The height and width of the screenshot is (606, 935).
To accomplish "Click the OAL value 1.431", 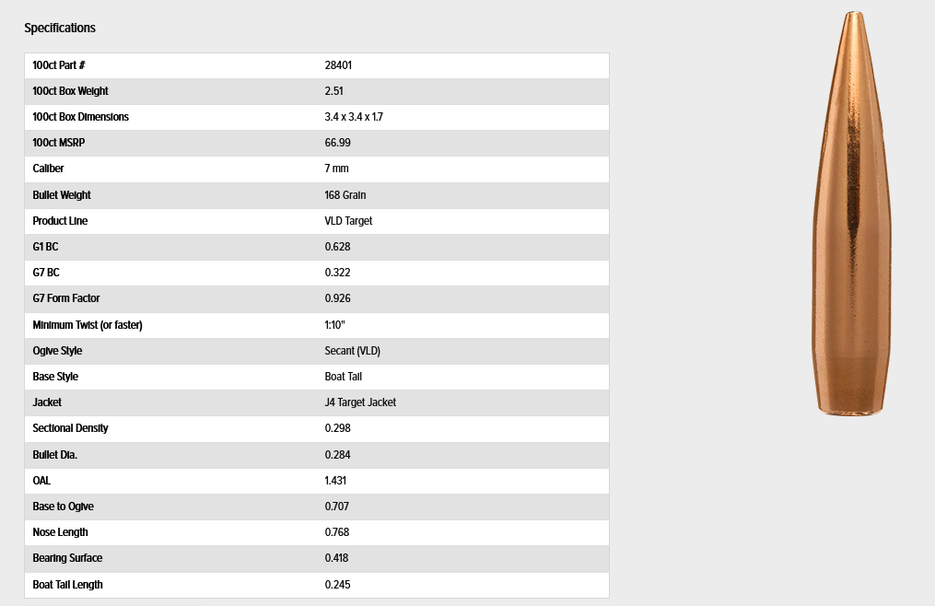I will pyautogui.click(x=335, y=481).
